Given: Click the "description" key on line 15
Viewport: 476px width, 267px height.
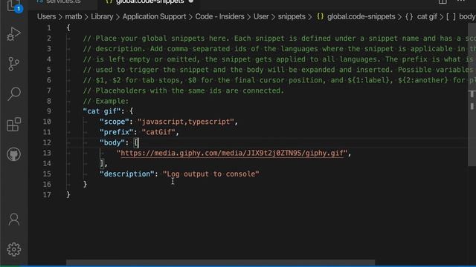Looking at the screenshot, I should click(127, 174).
